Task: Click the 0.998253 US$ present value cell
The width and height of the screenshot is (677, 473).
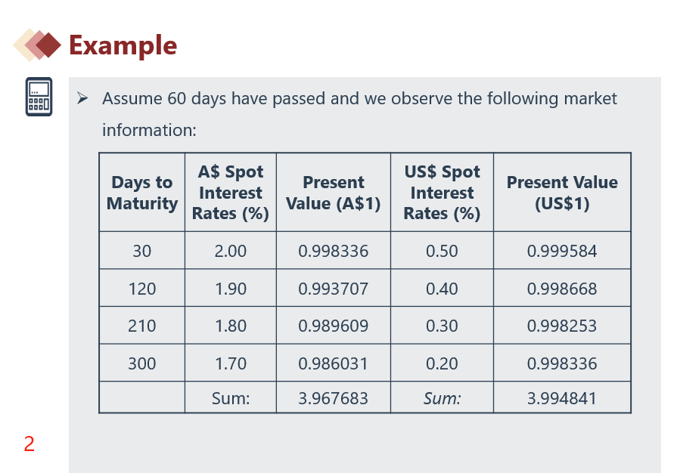Action: click(x=562, y=326)
